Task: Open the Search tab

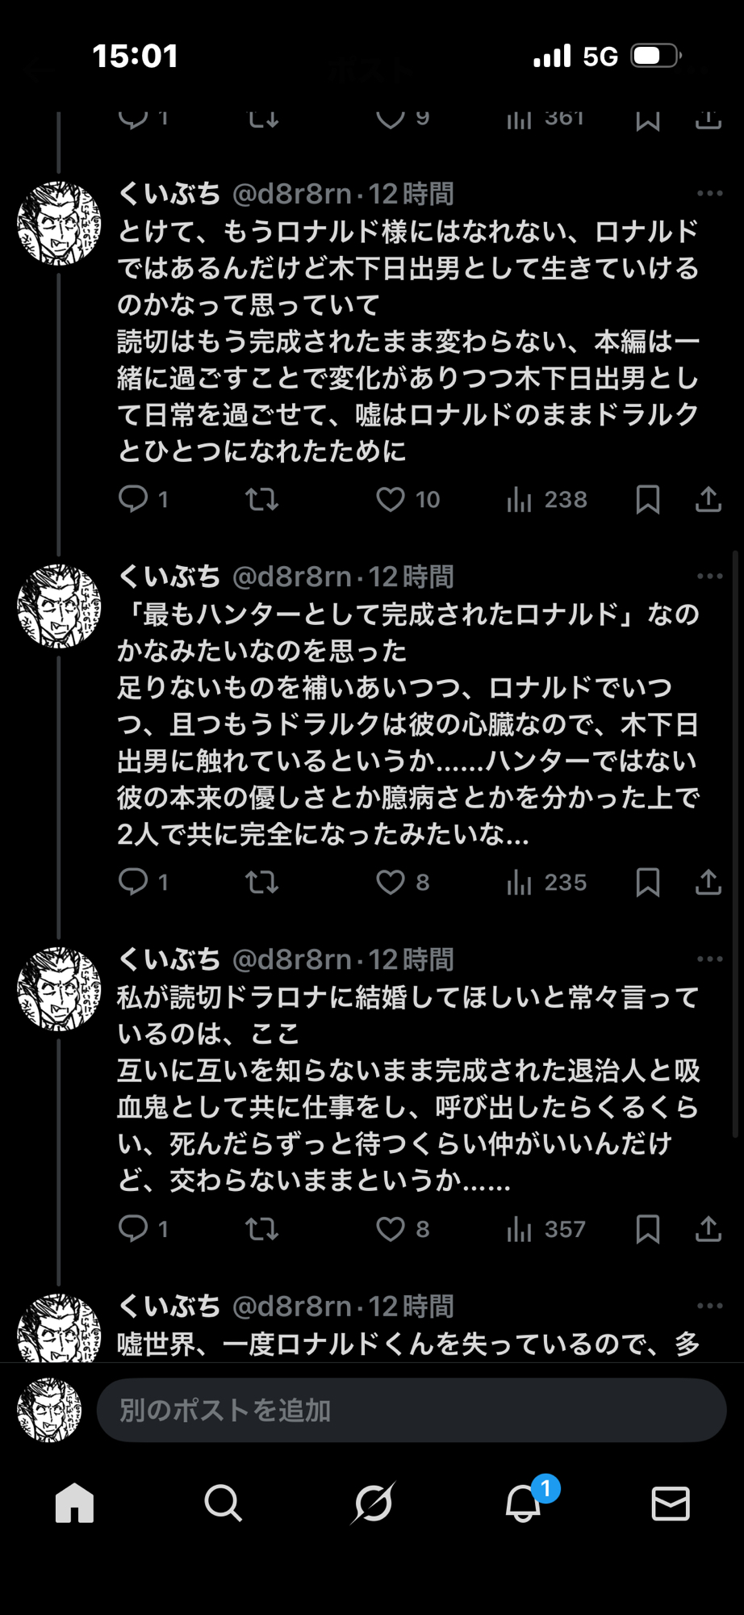Action: point(223,1504)
